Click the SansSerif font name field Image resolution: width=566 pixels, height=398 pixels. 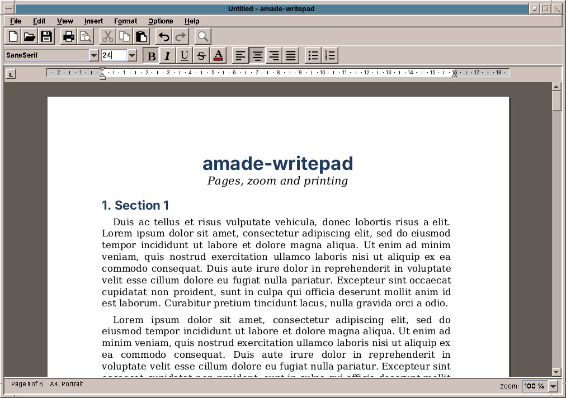coord(47,55)
